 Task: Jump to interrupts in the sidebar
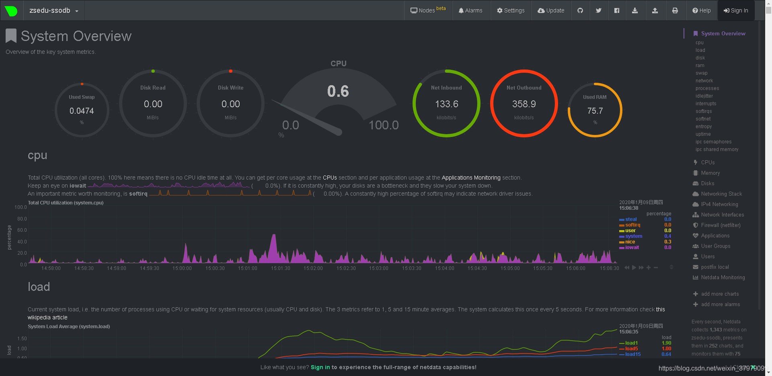click(x=706, y=104)
